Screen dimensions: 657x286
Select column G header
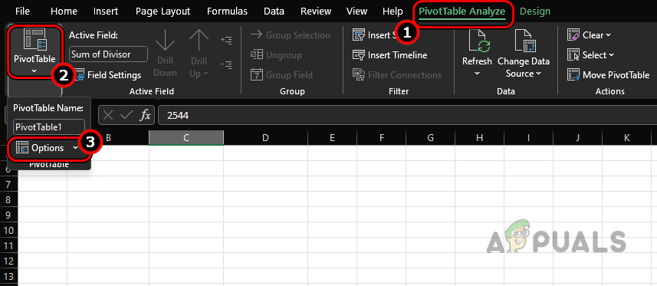tap(430, 137)
